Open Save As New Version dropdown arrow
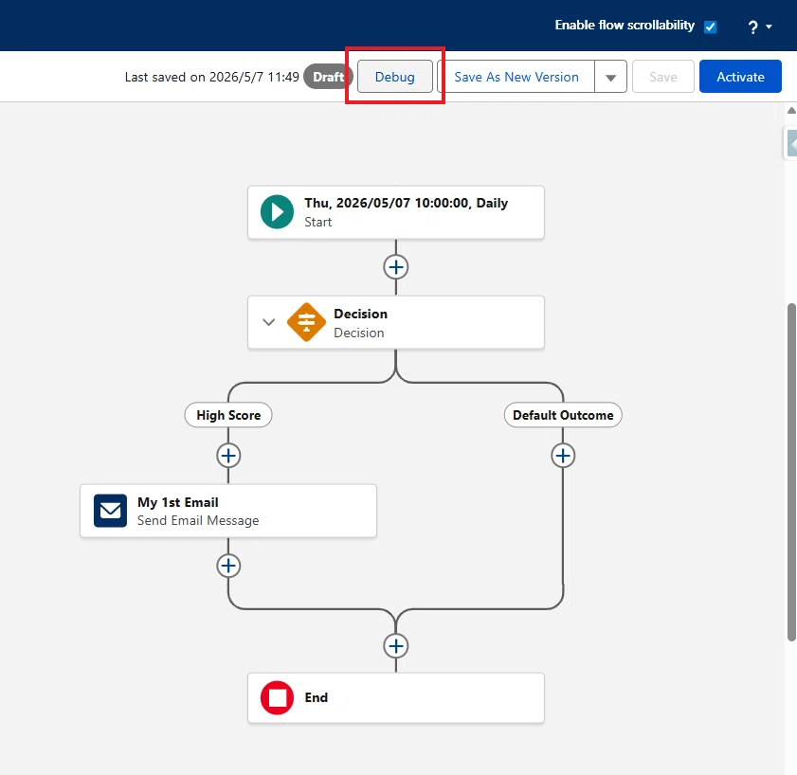The image size is (797, 775). (x=610, y=77)
